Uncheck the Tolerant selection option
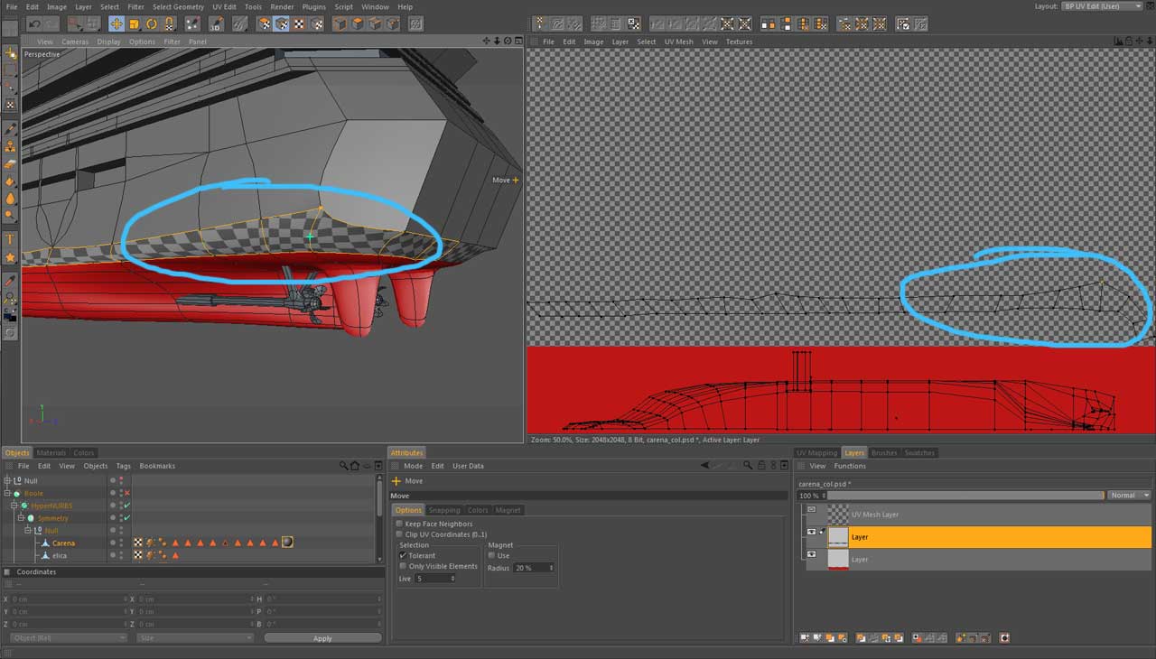This screenshot has width=1156, height=659. click(x=403, y=556)
